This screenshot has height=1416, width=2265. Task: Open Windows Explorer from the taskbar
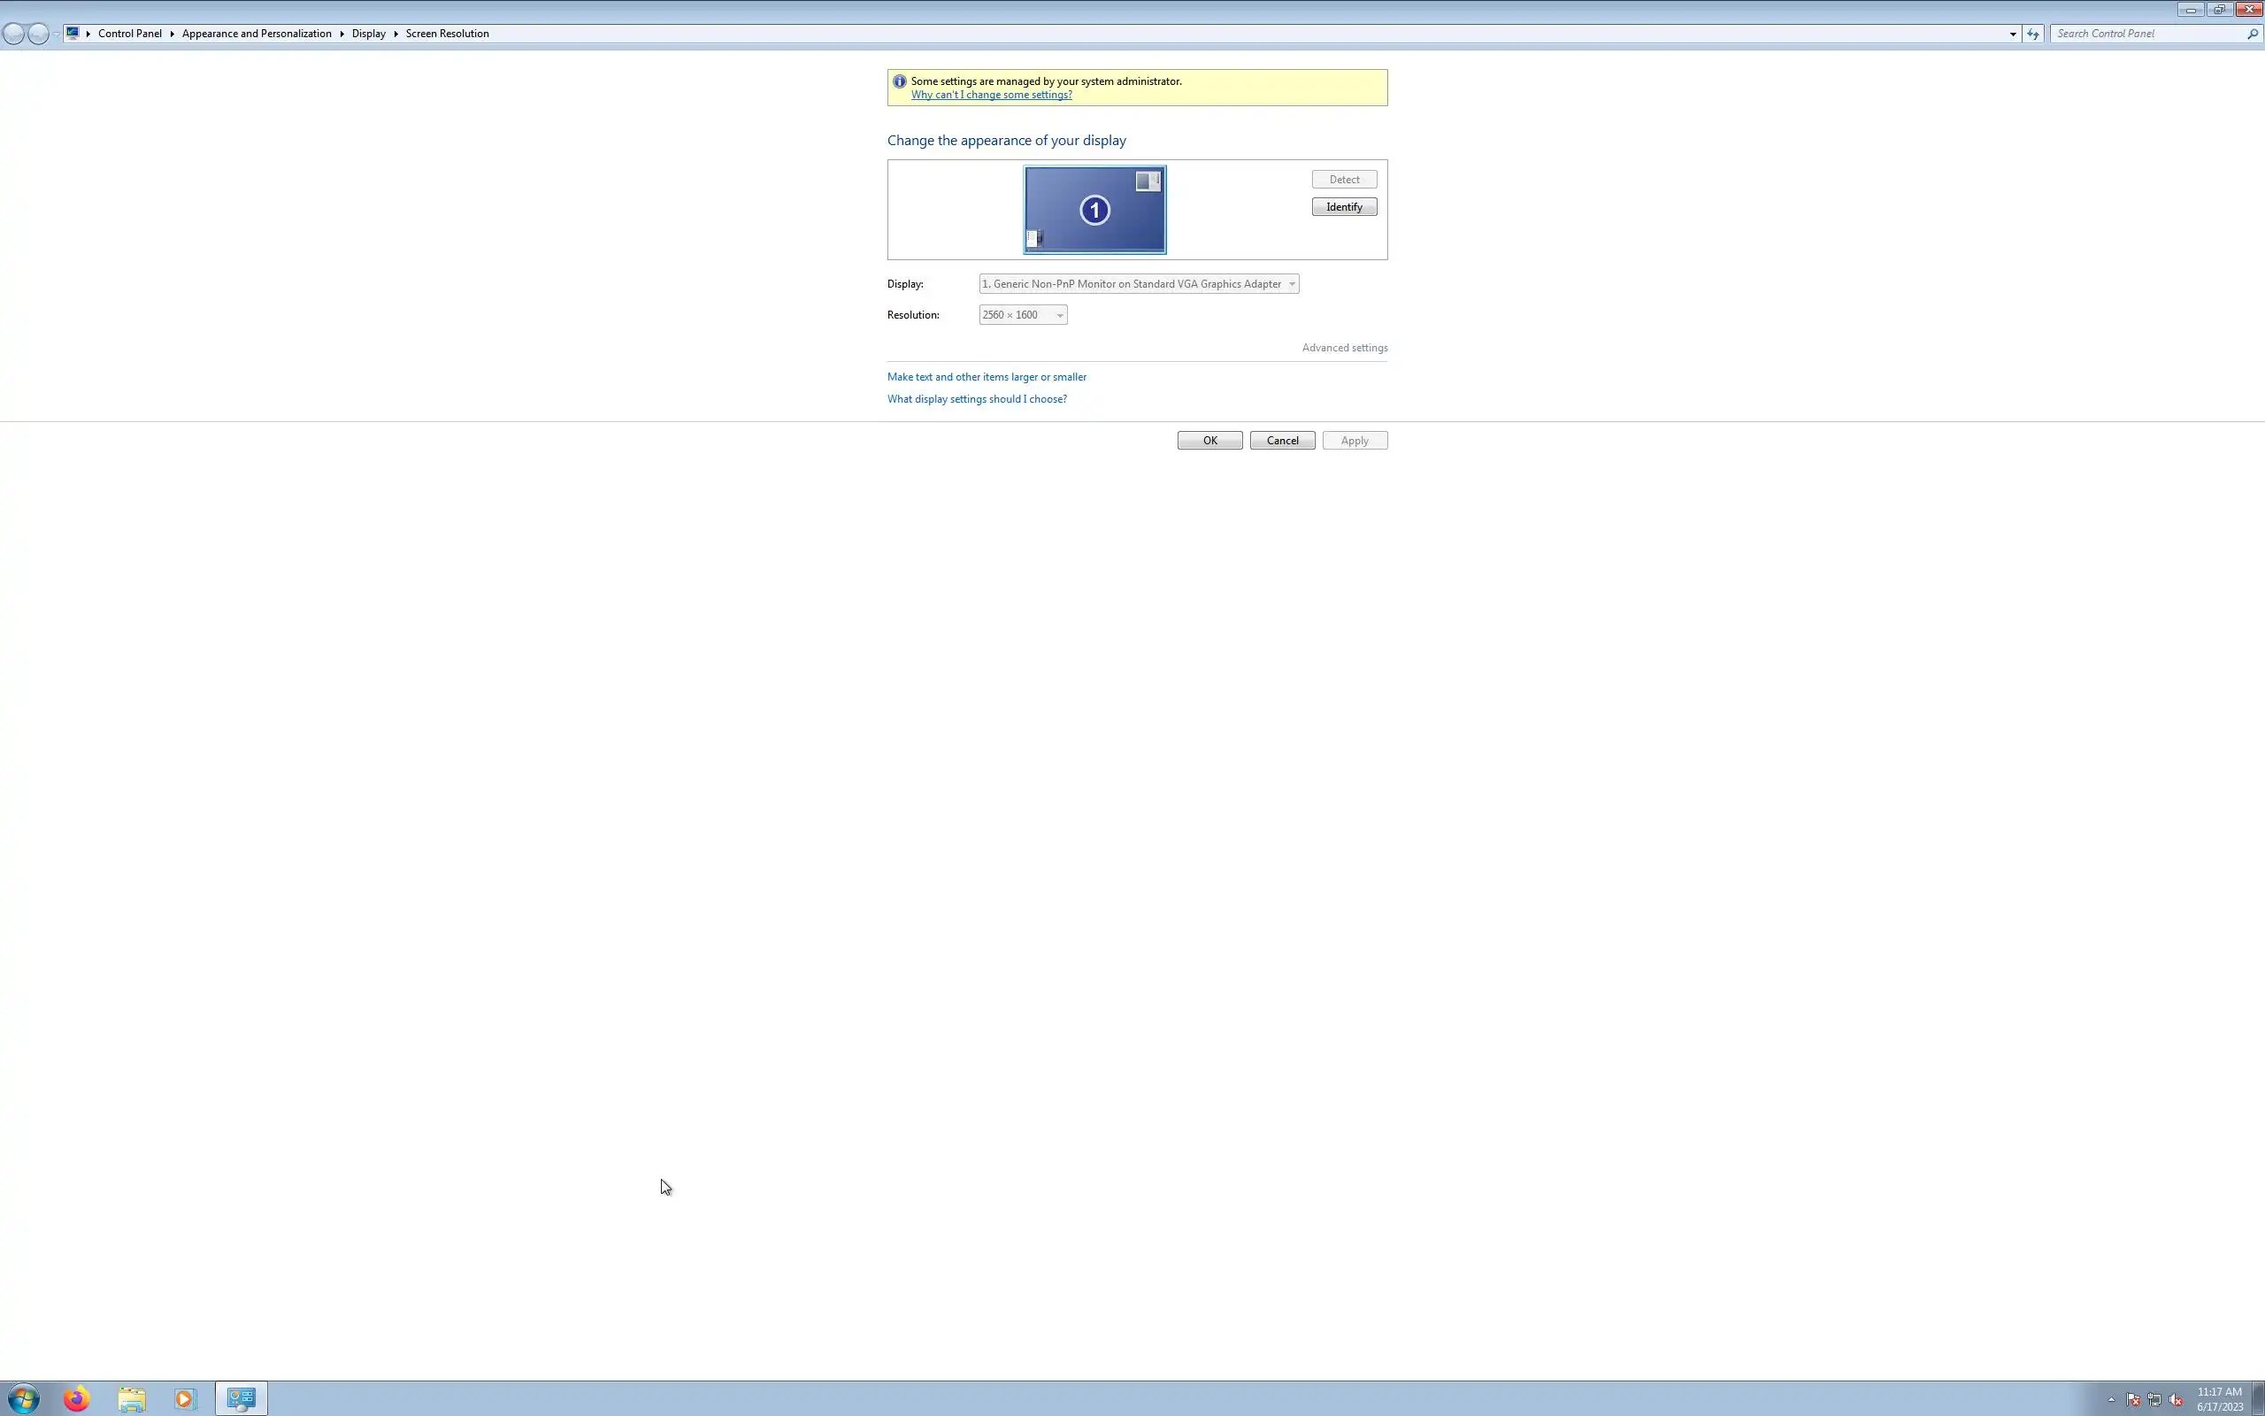pos(132,1398)
